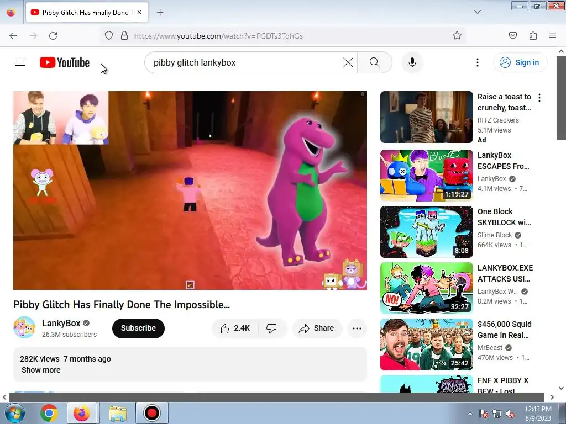Viewport: 566px width, 424px height.
Task: Dislike the video
Action: [272, 328]
